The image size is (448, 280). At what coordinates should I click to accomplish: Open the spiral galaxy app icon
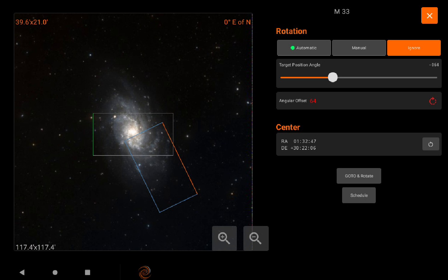[x=145, y=272]
